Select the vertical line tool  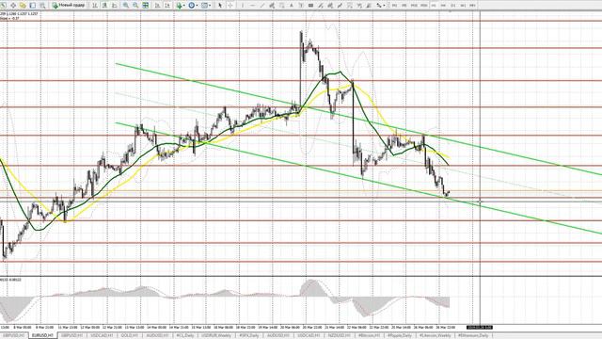[x=243, y=6]
